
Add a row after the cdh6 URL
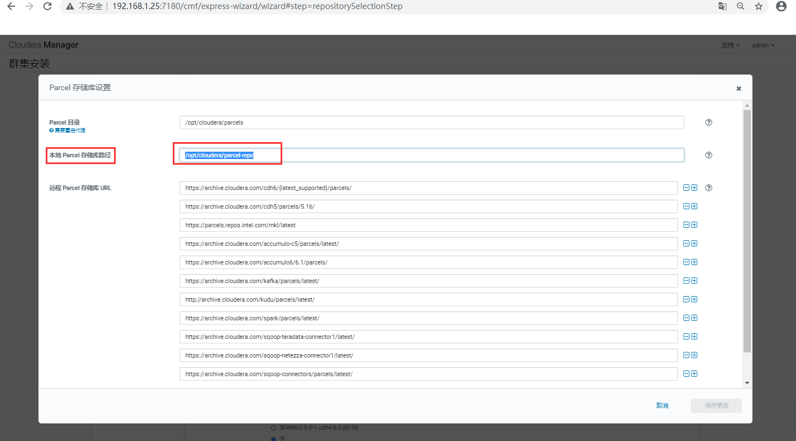click(694, 188)
